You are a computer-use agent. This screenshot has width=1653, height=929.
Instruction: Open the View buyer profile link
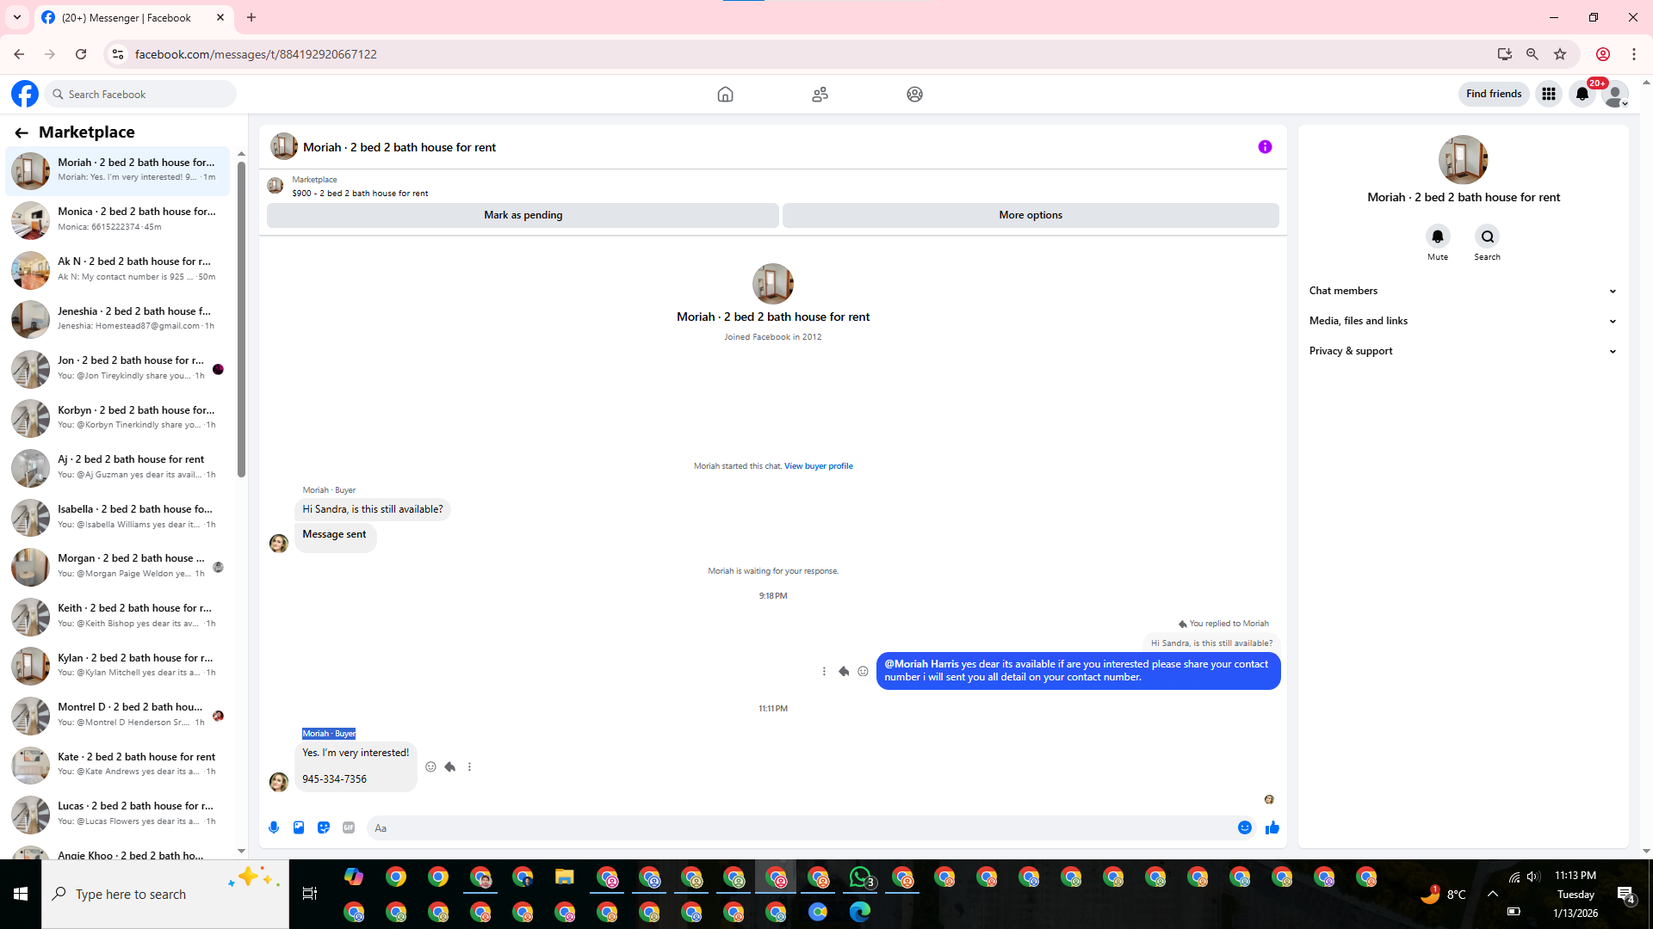[818, 466]
